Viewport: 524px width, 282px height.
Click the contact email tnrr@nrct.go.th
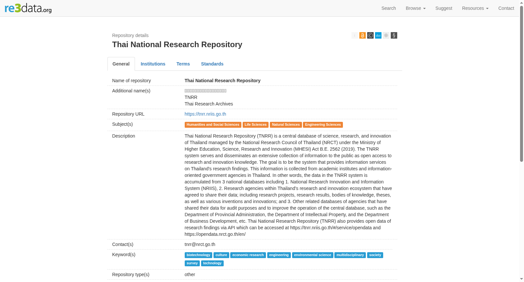coord(200,244)
